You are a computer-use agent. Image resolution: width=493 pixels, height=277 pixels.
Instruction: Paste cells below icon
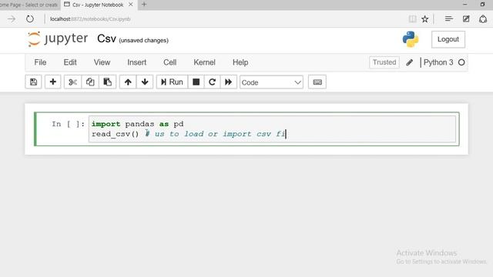pos(108,82)
